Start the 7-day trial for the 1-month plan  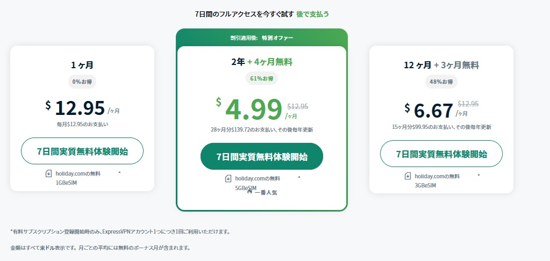coord(82,151)
